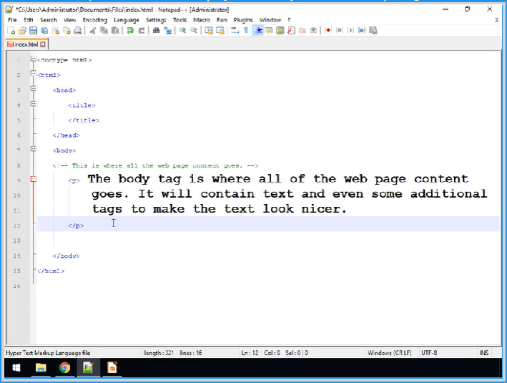Click the Redo toolbar icon

[142, 31]
